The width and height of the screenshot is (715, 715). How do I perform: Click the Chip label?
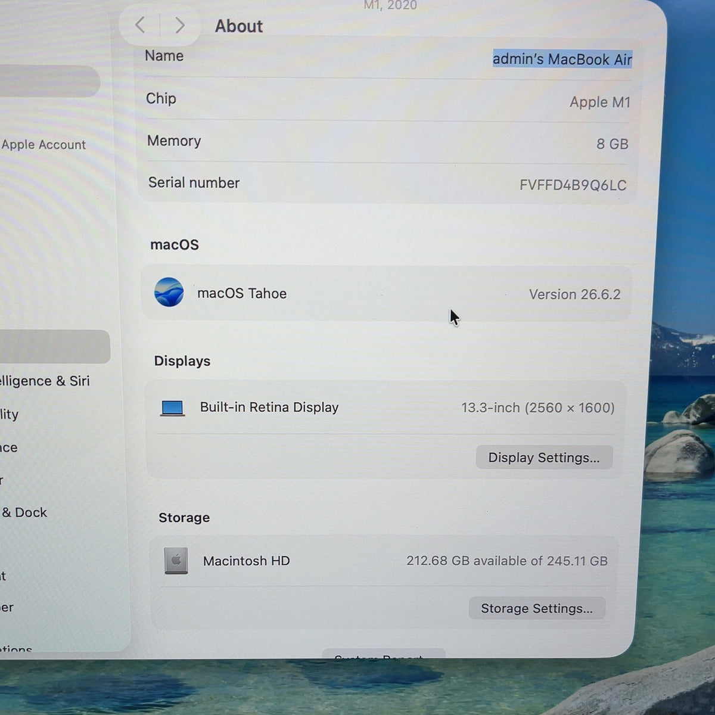click(161, 98)
